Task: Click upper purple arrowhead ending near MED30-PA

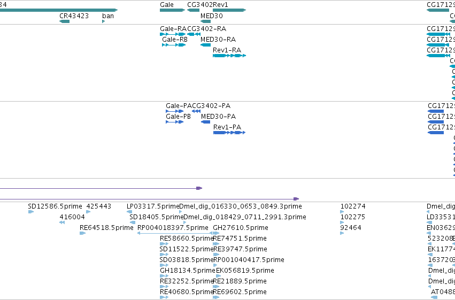Action: (199, 188)
